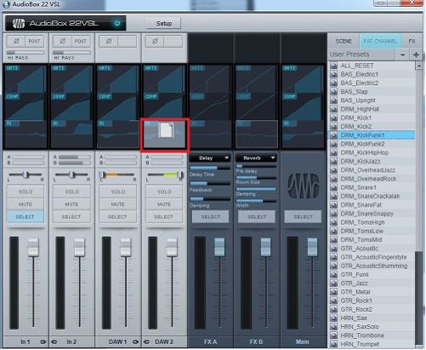Click the Room Size slider on FX B
This screenshot has width=426, height=350.
(256, 178)
